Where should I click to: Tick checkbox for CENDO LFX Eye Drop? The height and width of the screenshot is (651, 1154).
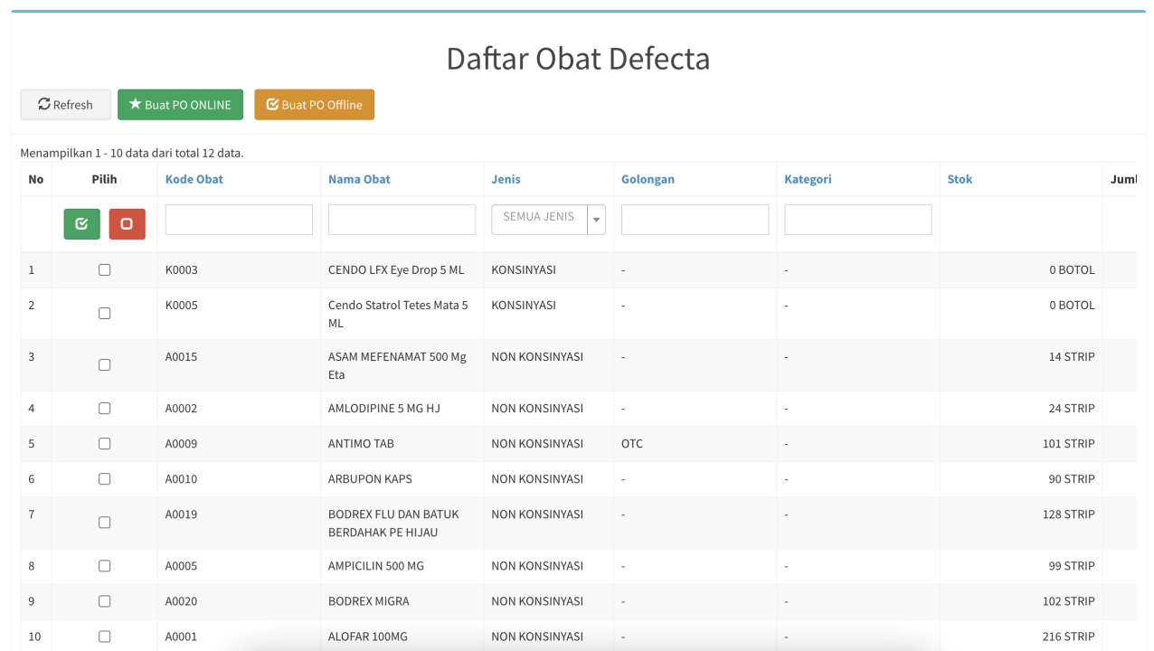105,270
